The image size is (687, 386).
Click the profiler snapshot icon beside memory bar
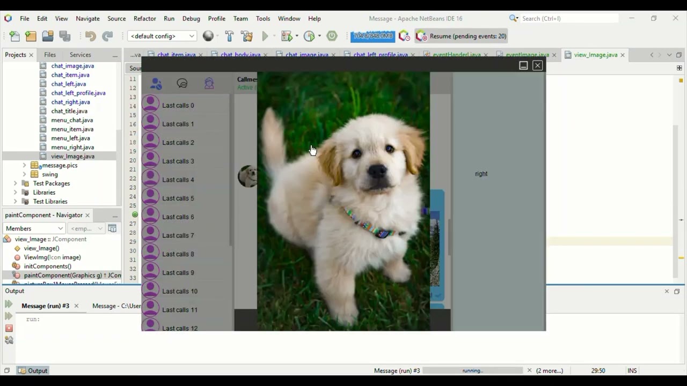[404, 36]
